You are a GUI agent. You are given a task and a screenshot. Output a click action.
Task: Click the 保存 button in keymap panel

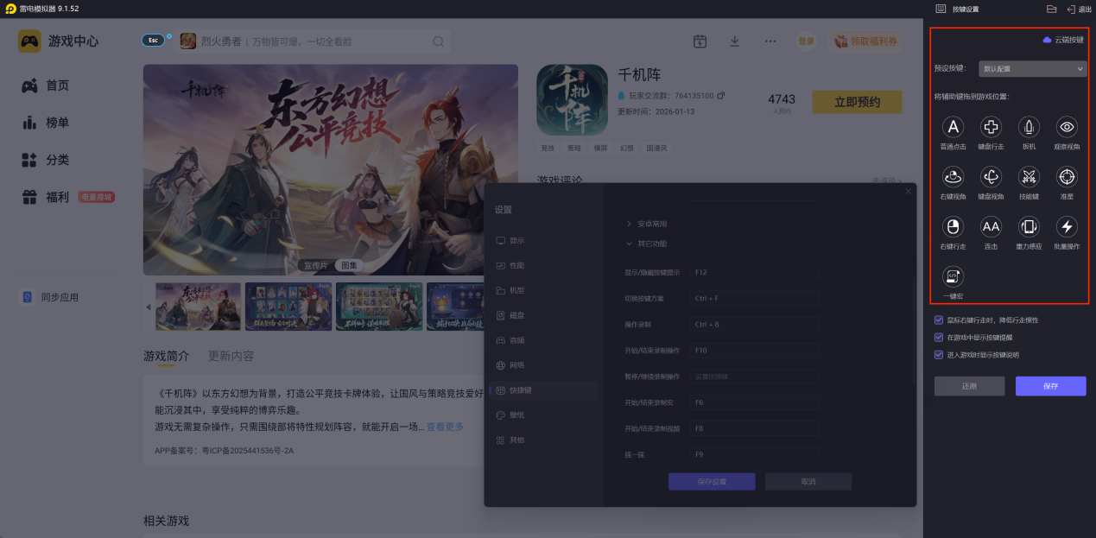(1050, 386)
